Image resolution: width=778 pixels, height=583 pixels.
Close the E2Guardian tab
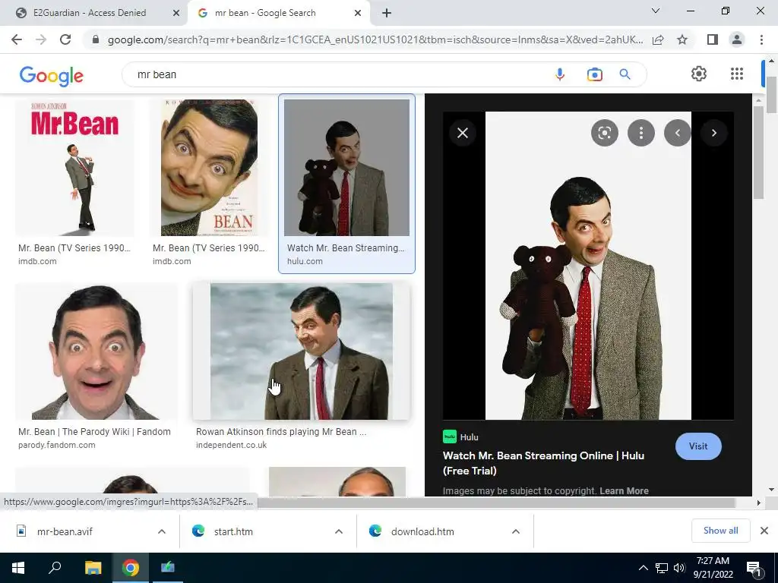pos(176,14)
